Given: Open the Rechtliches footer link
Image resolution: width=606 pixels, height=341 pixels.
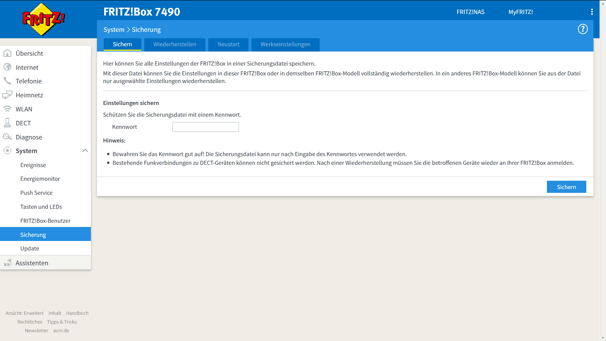Looking at the screenshot, I should [x=30, y=322].
